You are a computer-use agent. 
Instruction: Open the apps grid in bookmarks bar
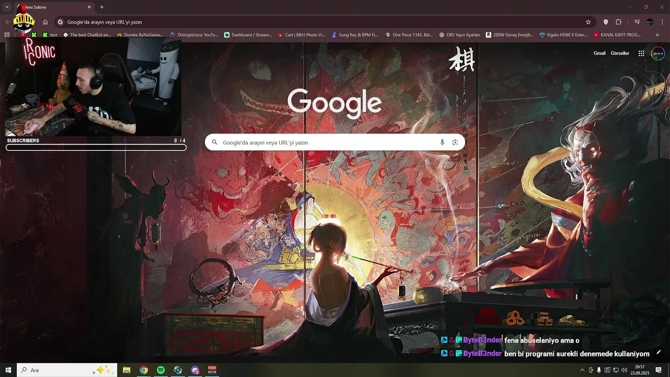pos(7,35)
